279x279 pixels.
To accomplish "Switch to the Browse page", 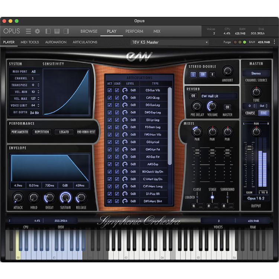I will coord(89,31).
